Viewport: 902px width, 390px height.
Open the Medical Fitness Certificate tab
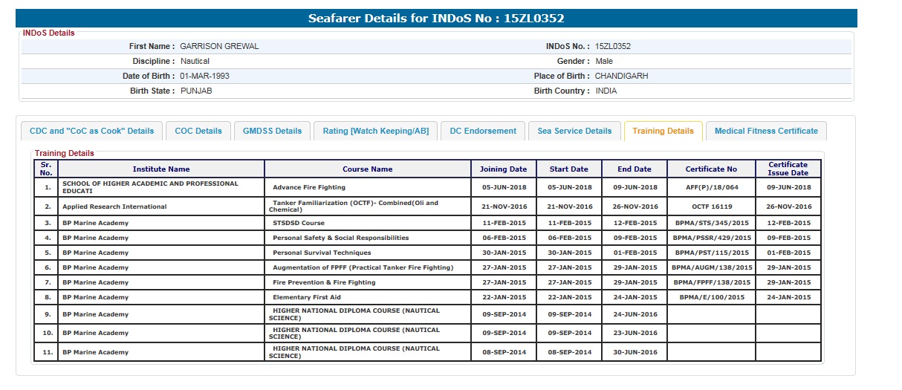click(766, 131)
